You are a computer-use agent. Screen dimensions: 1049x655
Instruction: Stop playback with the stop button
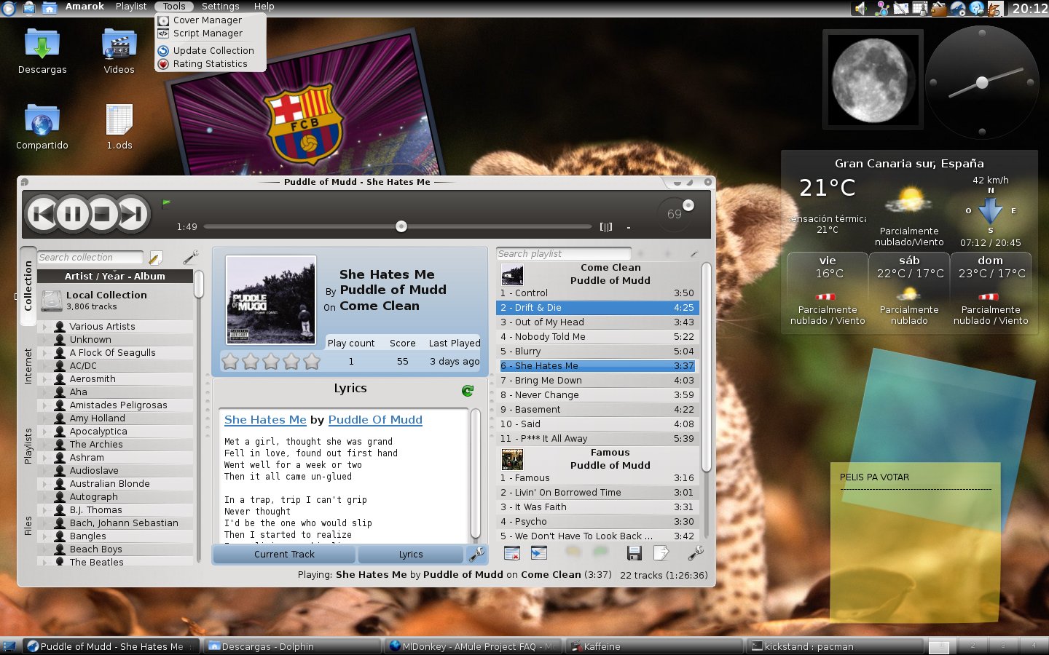(x=103, y=214)
